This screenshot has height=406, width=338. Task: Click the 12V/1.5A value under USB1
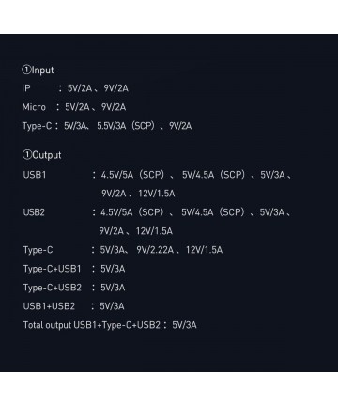157,194
